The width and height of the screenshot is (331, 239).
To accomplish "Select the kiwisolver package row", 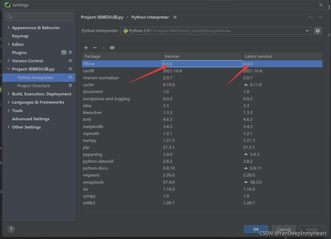I will [202, 112].
